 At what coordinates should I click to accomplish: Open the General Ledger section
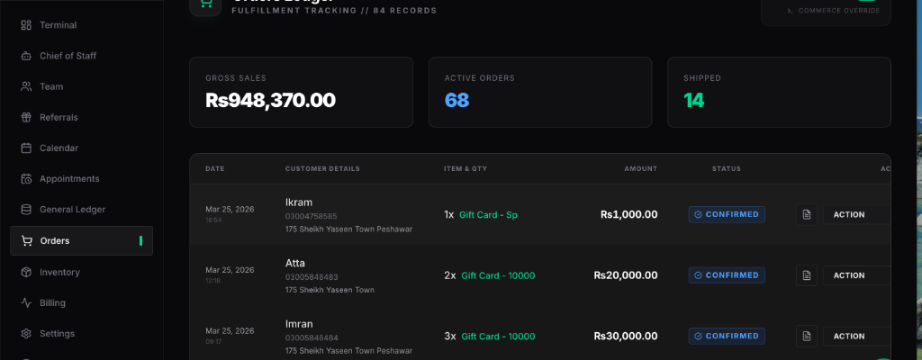(x=72, y=209)
